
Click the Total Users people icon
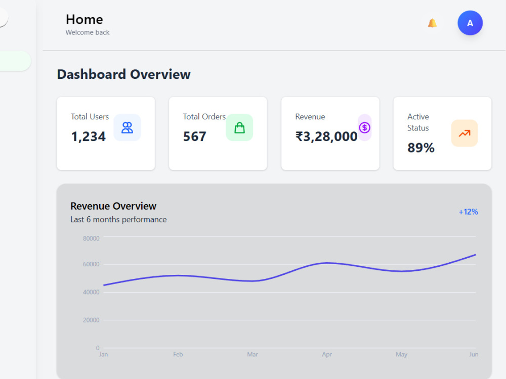[x=127, y=128]
